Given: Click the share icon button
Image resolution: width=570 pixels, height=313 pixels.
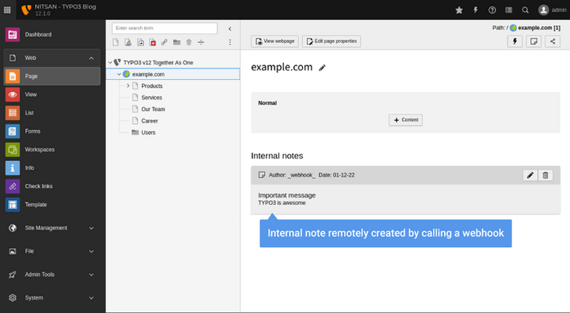Looking at the screenshot, I should (x=552, y=42).
